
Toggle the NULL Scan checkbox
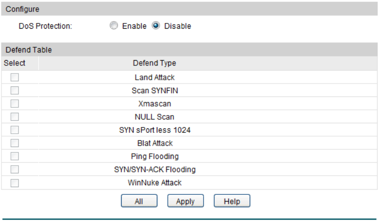[x=15, y=117]
